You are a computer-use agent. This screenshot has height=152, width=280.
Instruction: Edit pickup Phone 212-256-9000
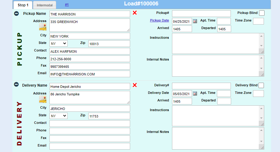click(90, 59)
